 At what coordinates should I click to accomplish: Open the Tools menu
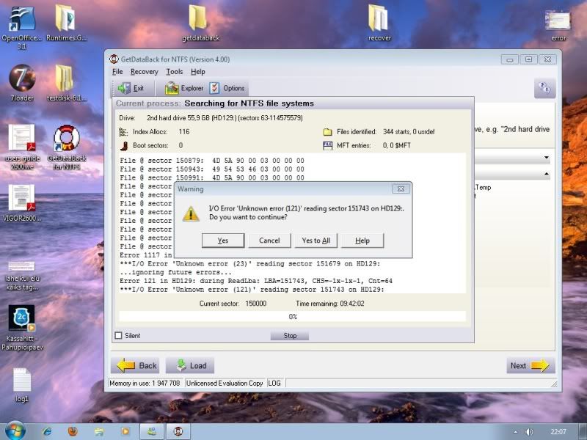click(175, 72)
